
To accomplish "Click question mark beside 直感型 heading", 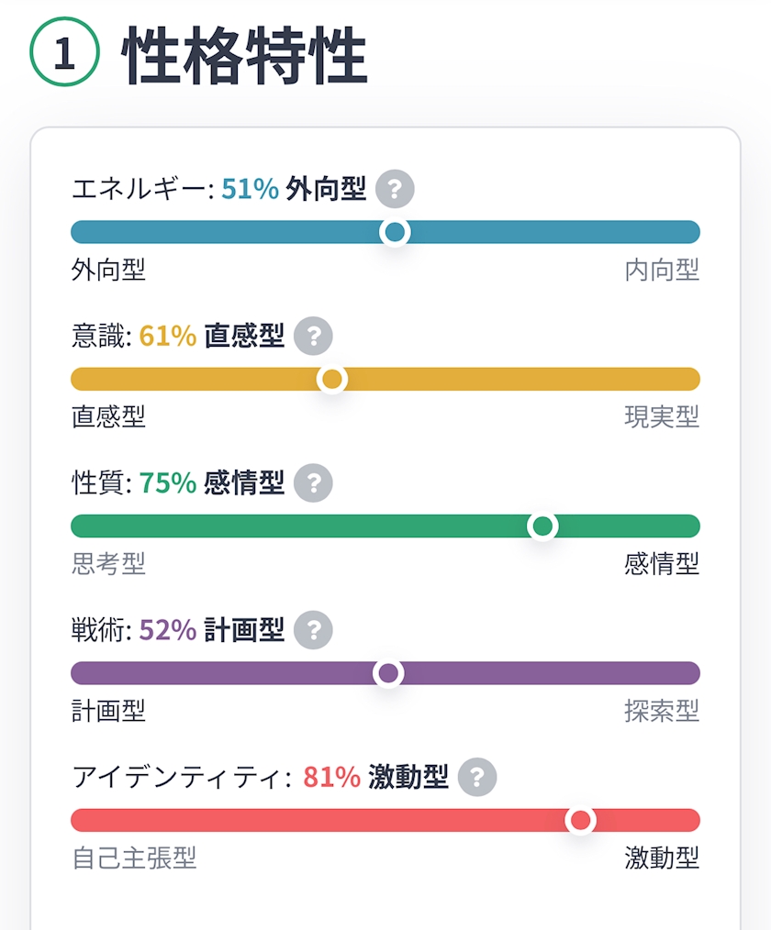I will (x=313, y=337).
